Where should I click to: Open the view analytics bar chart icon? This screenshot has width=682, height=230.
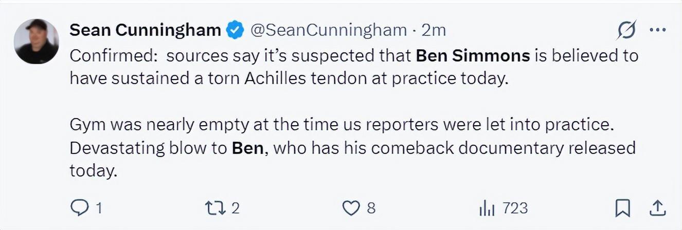(x=487, y=208)
